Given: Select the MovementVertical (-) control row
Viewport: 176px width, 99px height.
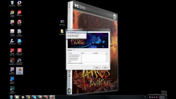Looking at the screenshot, I should 87,60.
